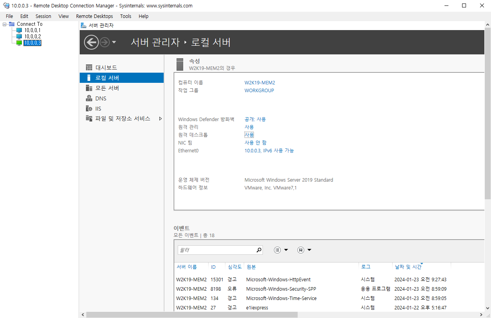Image resolution: width=491 pixels, height=318 pixels.
Task: Click the horizontal scrollbar right arrow
Action: 482,314
